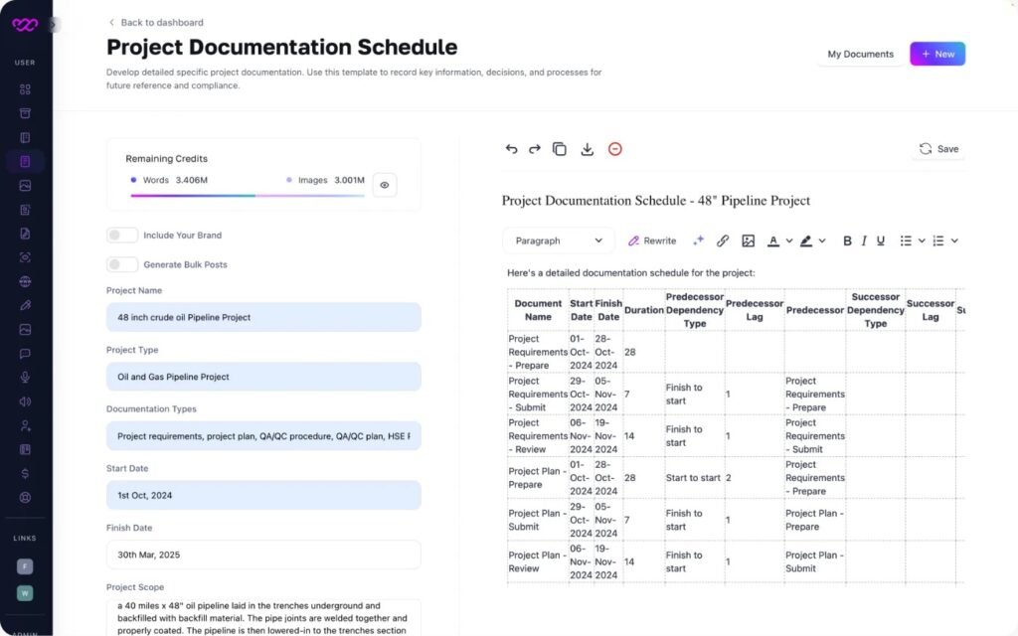Copy the document content
Viewport: 1018px width, 636px height.
[x=559, y=149]
